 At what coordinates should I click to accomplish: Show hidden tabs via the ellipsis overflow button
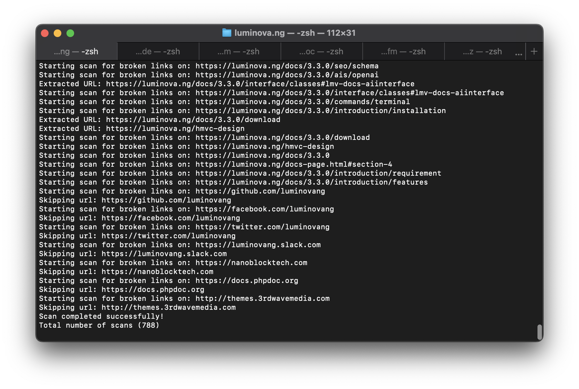(519, 54)
